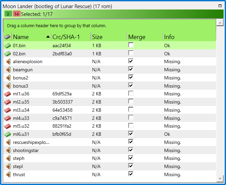Click the red ROM icon for ml4.u33

tap(7, 118)
